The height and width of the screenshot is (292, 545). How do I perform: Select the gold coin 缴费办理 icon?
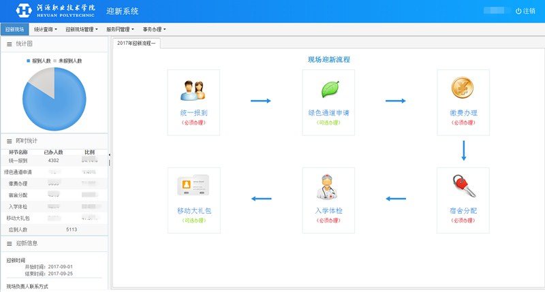[x=463, y=88]
